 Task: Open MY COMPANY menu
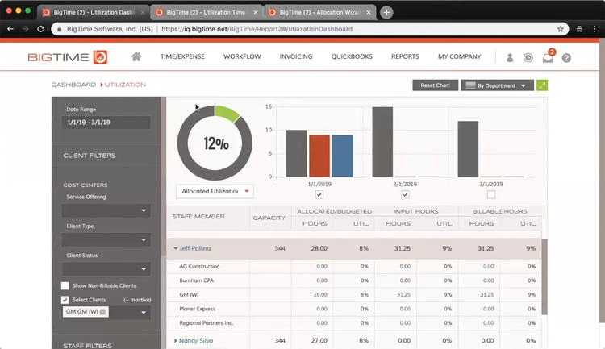click(x=460, y=56)
